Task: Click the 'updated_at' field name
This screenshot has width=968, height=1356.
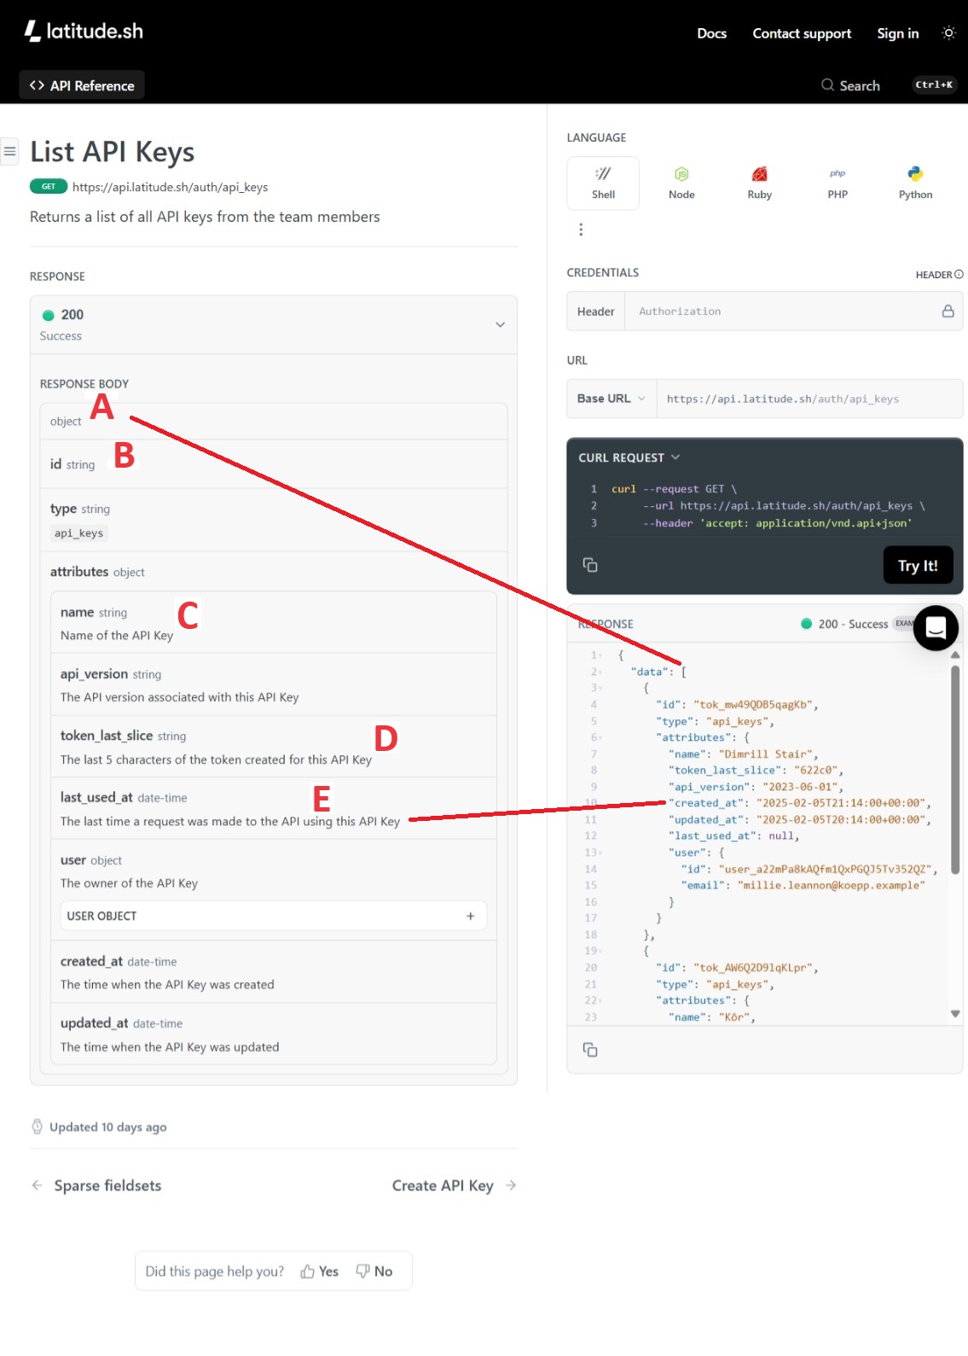Action: (x=94, y=1023)
